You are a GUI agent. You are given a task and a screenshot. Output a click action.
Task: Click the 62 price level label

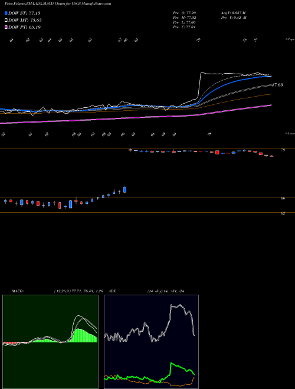(x=283, y=213)
